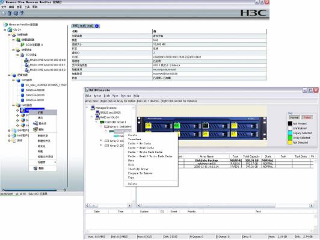Click Array Selected green swatch
The image size is (320, 240).
pos(290,138)
